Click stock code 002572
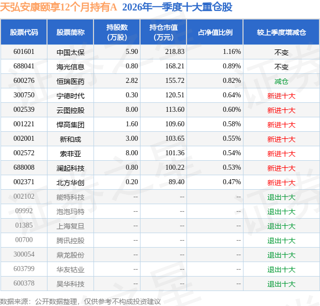Viewport: 320px width, 306px height. 24,153
